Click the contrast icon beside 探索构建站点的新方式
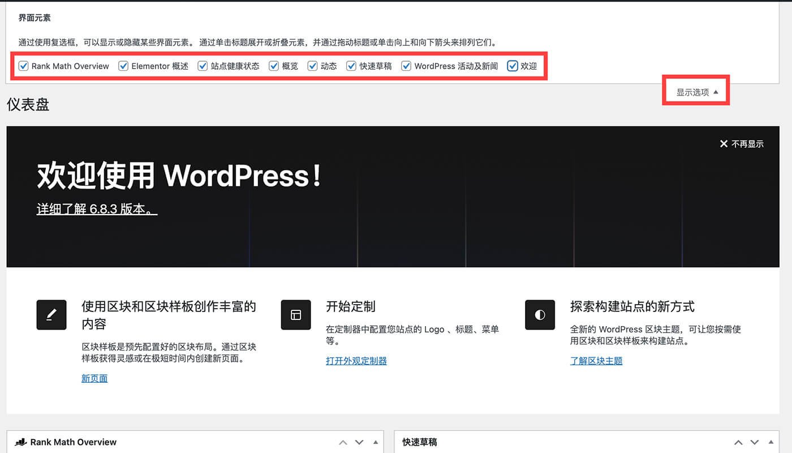The image size is (792, 453). [540, 315]
